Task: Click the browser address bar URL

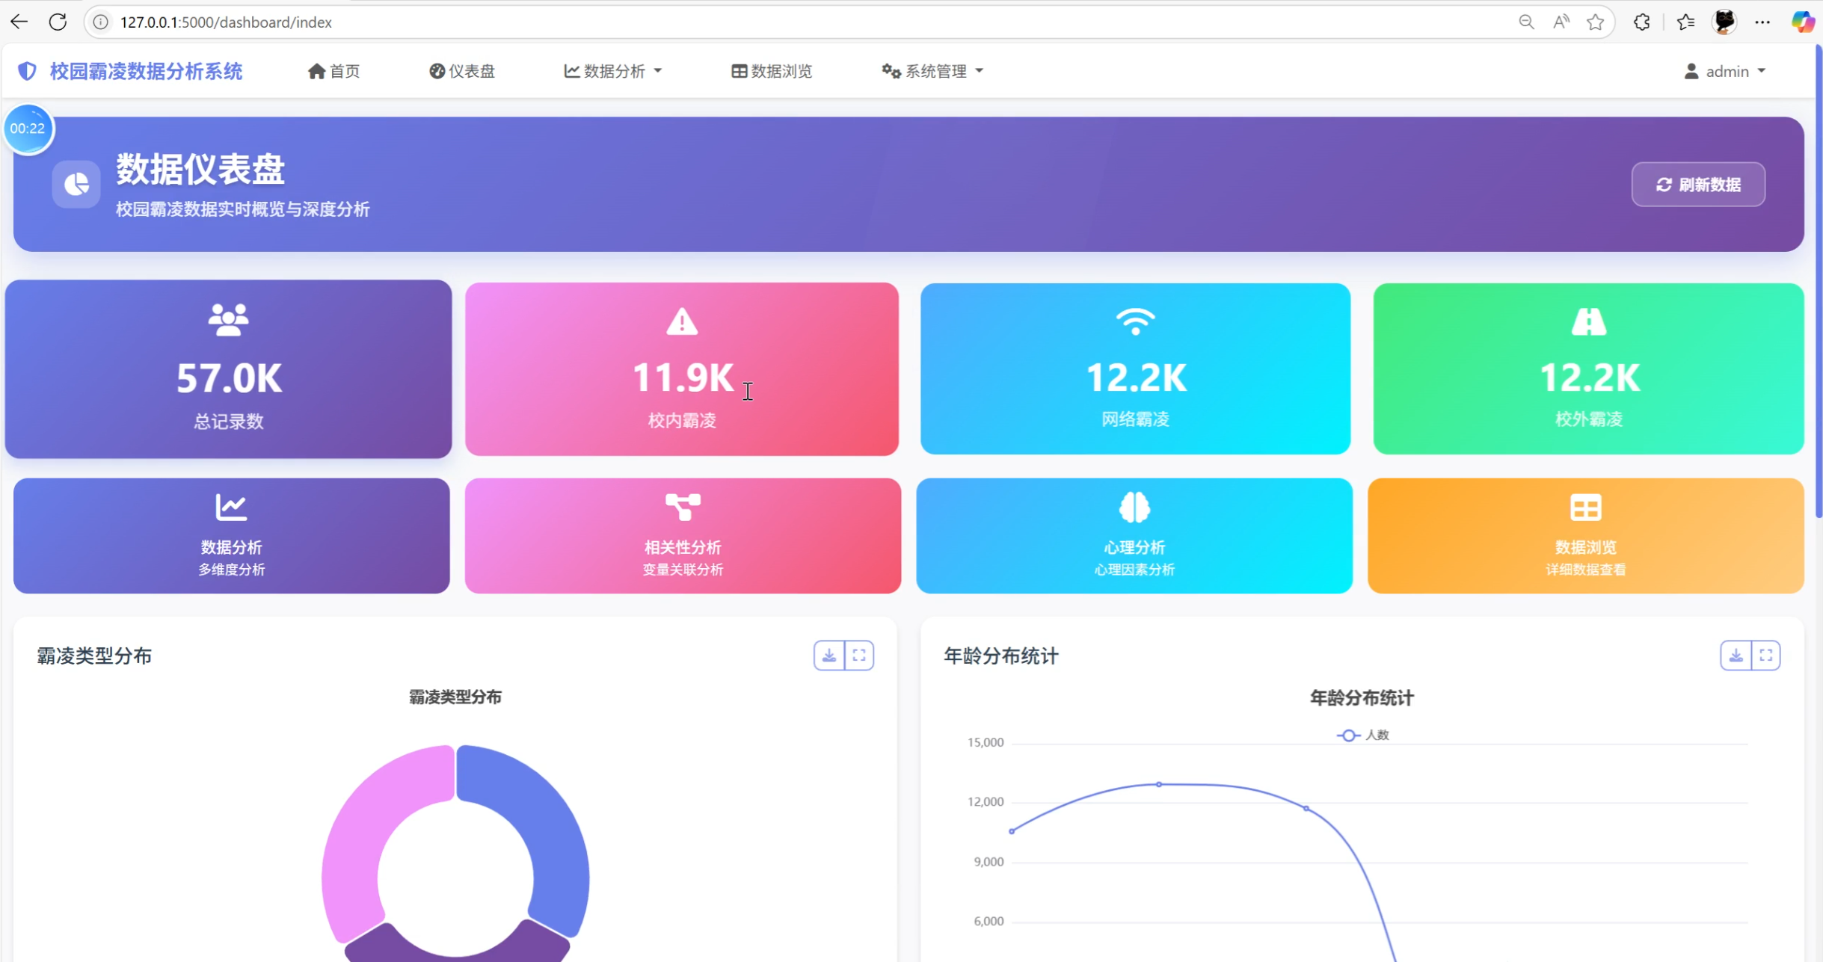Action: [226, 22]
